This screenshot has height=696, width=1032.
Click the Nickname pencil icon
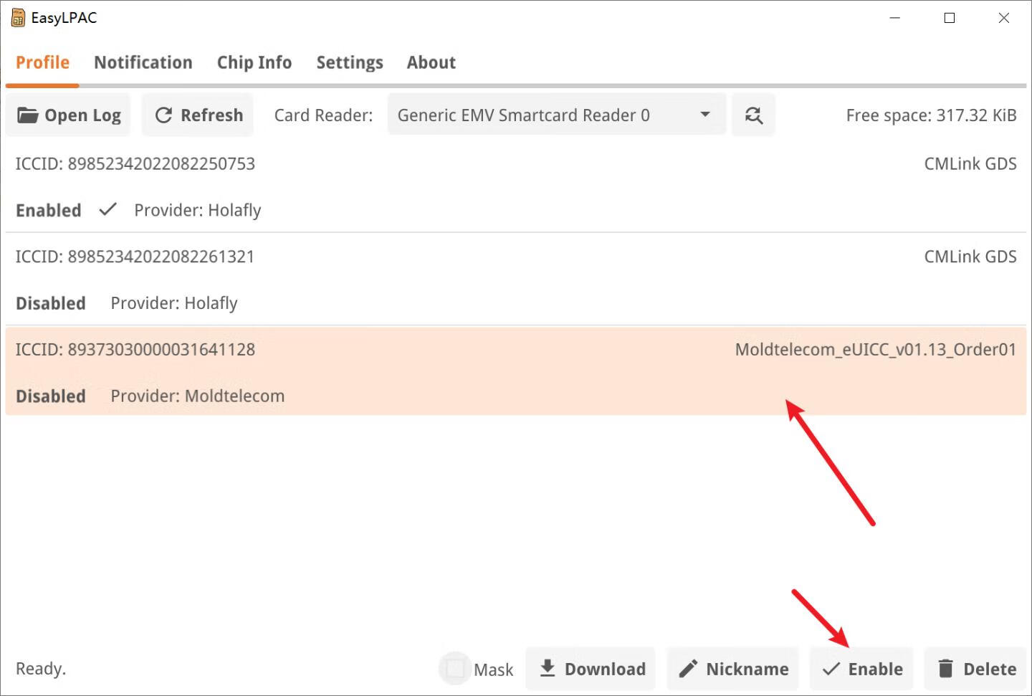[x=688, y=669]
